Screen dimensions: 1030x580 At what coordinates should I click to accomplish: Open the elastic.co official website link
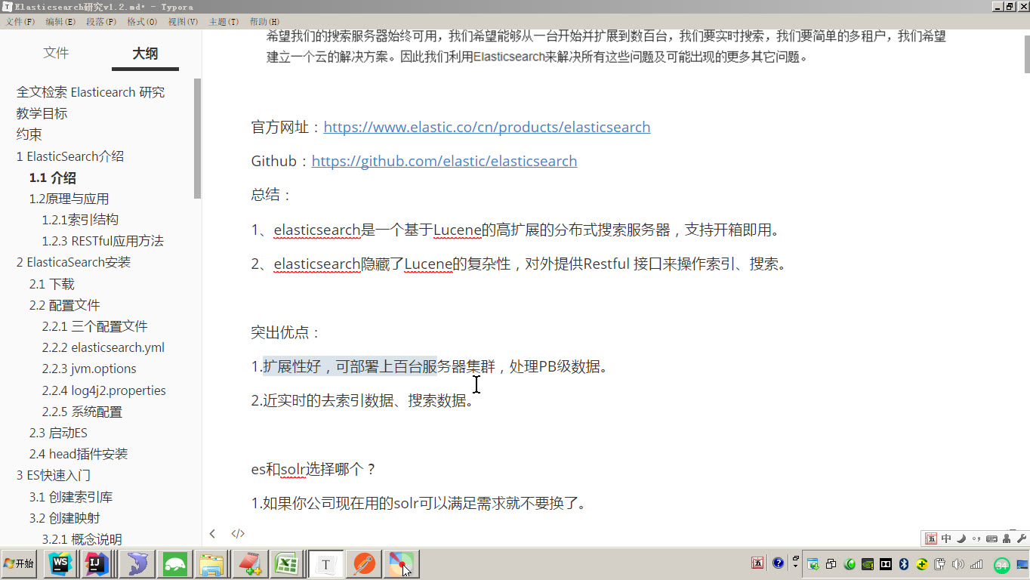click(x=487, y=127)
